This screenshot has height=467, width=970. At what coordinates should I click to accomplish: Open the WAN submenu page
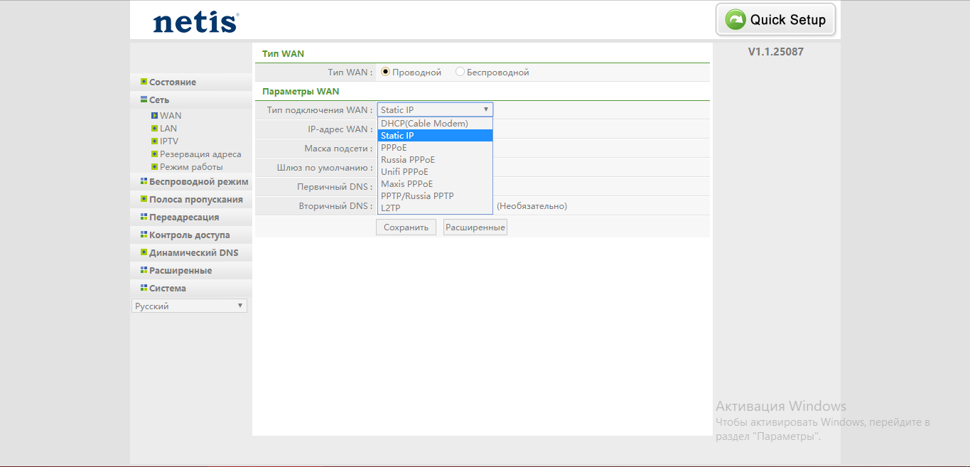171,115
